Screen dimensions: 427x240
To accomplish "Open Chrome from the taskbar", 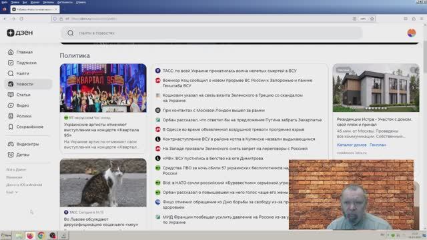I will [x=41, y=235].
